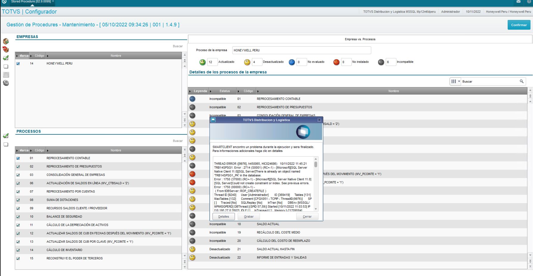Open the mail envelope icon in top bar

[519, 1]
